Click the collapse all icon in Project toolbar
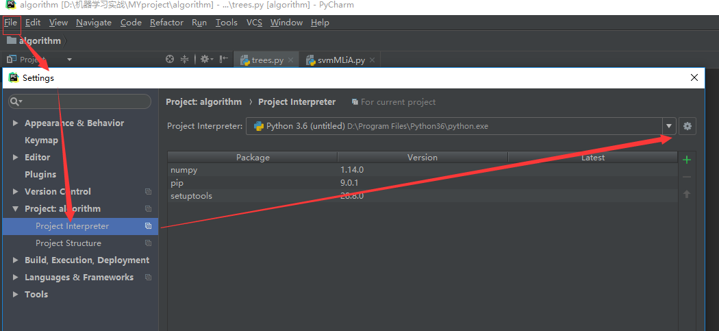Image resolution: width=719 pixels, height=331 pixels. point(184,59)
